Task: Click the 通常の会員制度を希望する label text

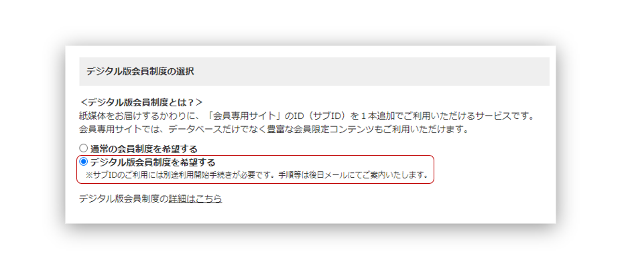Action: pos(144,149)
